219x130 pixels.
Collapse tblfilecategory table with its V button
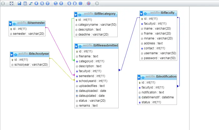point(76,15)
